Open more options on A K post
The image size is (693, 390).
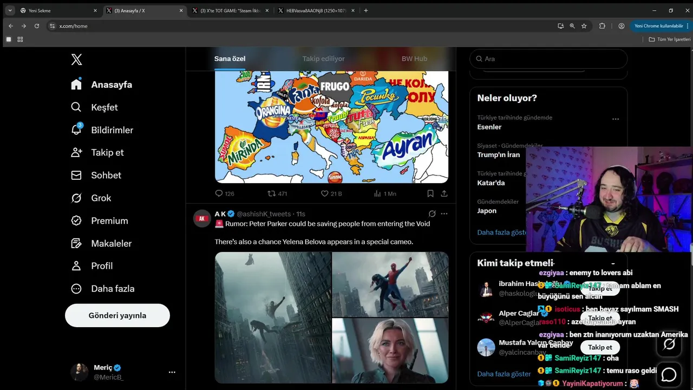(444, 214)
